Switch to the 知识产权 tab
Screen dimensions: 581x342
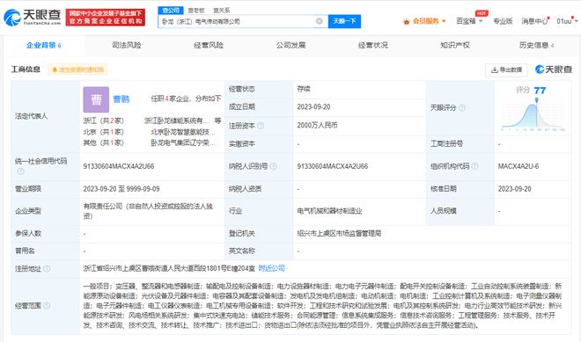455,45
